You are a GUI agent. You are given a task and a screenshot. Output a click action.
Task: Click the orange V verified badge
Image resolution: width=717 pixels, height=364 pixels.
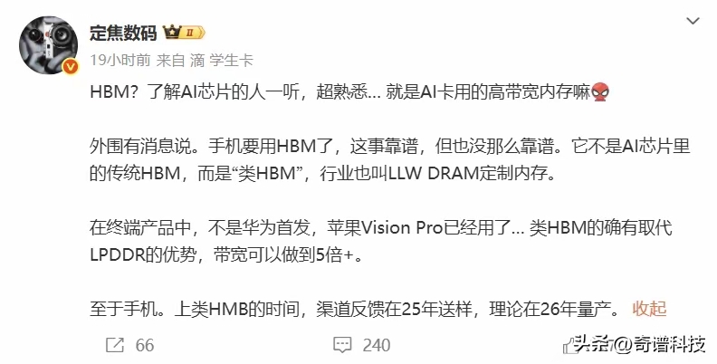70,67
